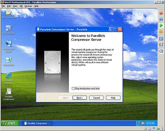Screen dimensions: 165x131
Task: Open My Computer desktop icon
Action: coord(9,30)
